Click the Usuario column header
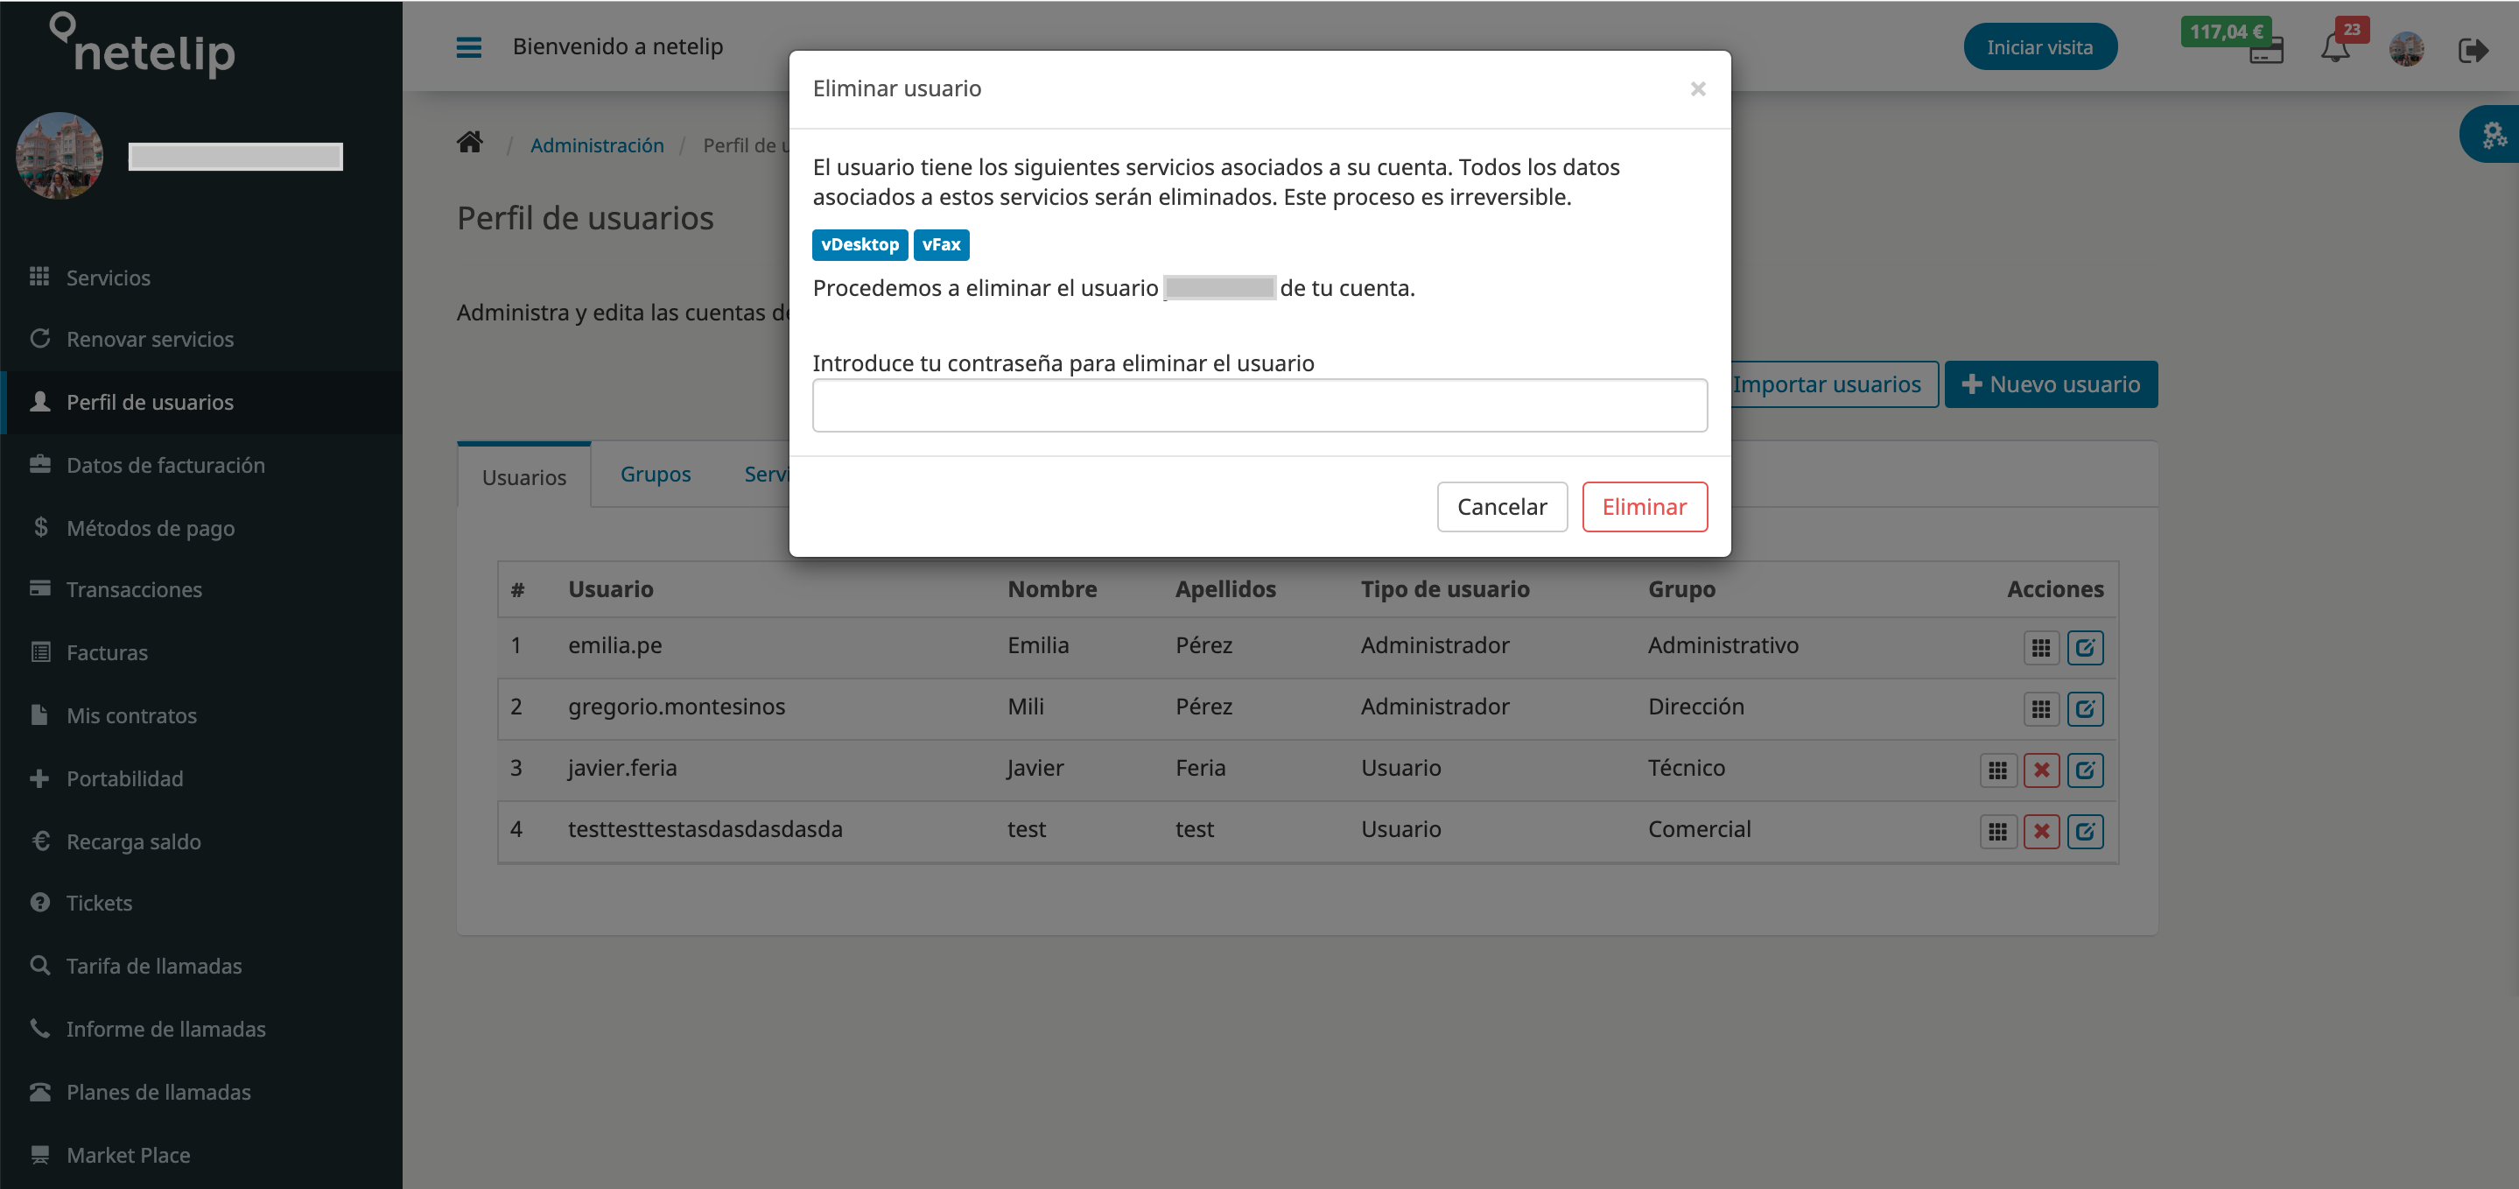The width and height of the screenshot is (2519, 1189). pyautogui.click(x=610, y=589)
